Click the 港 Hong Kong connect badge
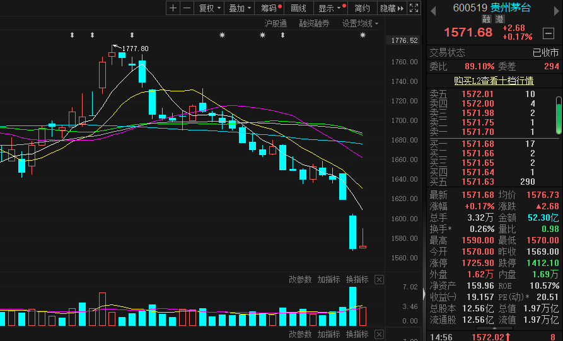Image resolution: width=563 pixels, height=341 pixels. (500, 20)
